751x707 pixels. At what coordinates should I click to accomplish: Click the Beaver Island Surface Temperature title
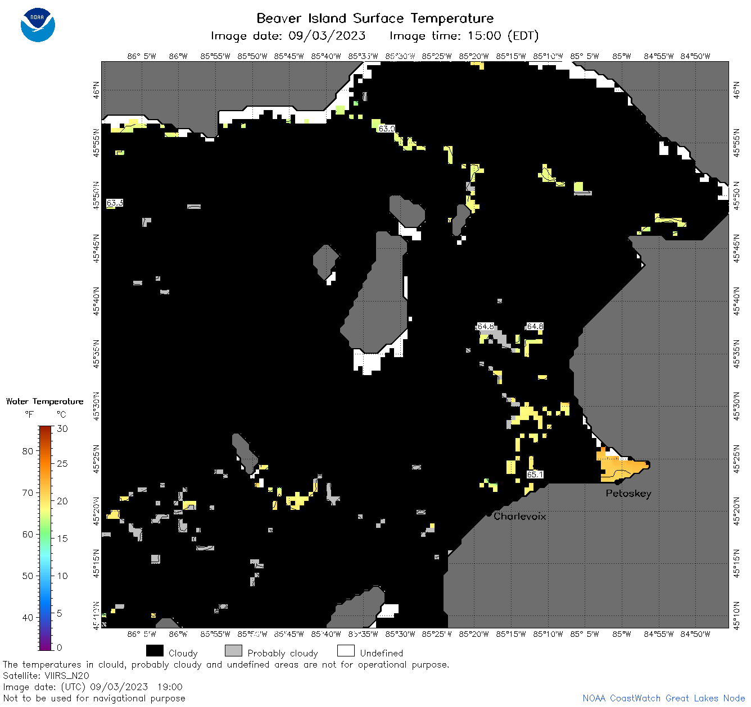tap(375, 19)
